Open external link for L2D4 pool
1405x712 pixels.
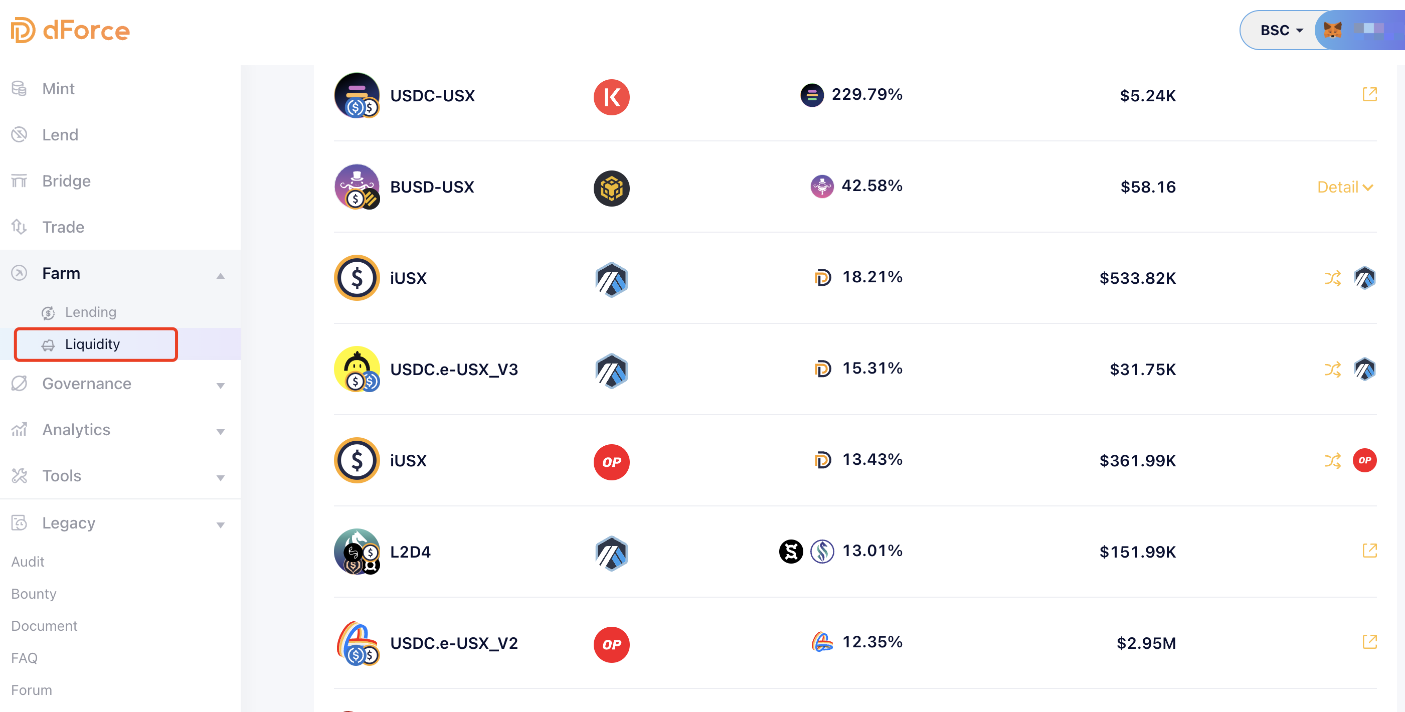coord(1369,551)
